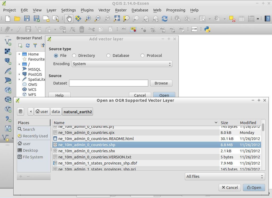Open the Processing menu

pyautogui.click(x=176, y=10)
